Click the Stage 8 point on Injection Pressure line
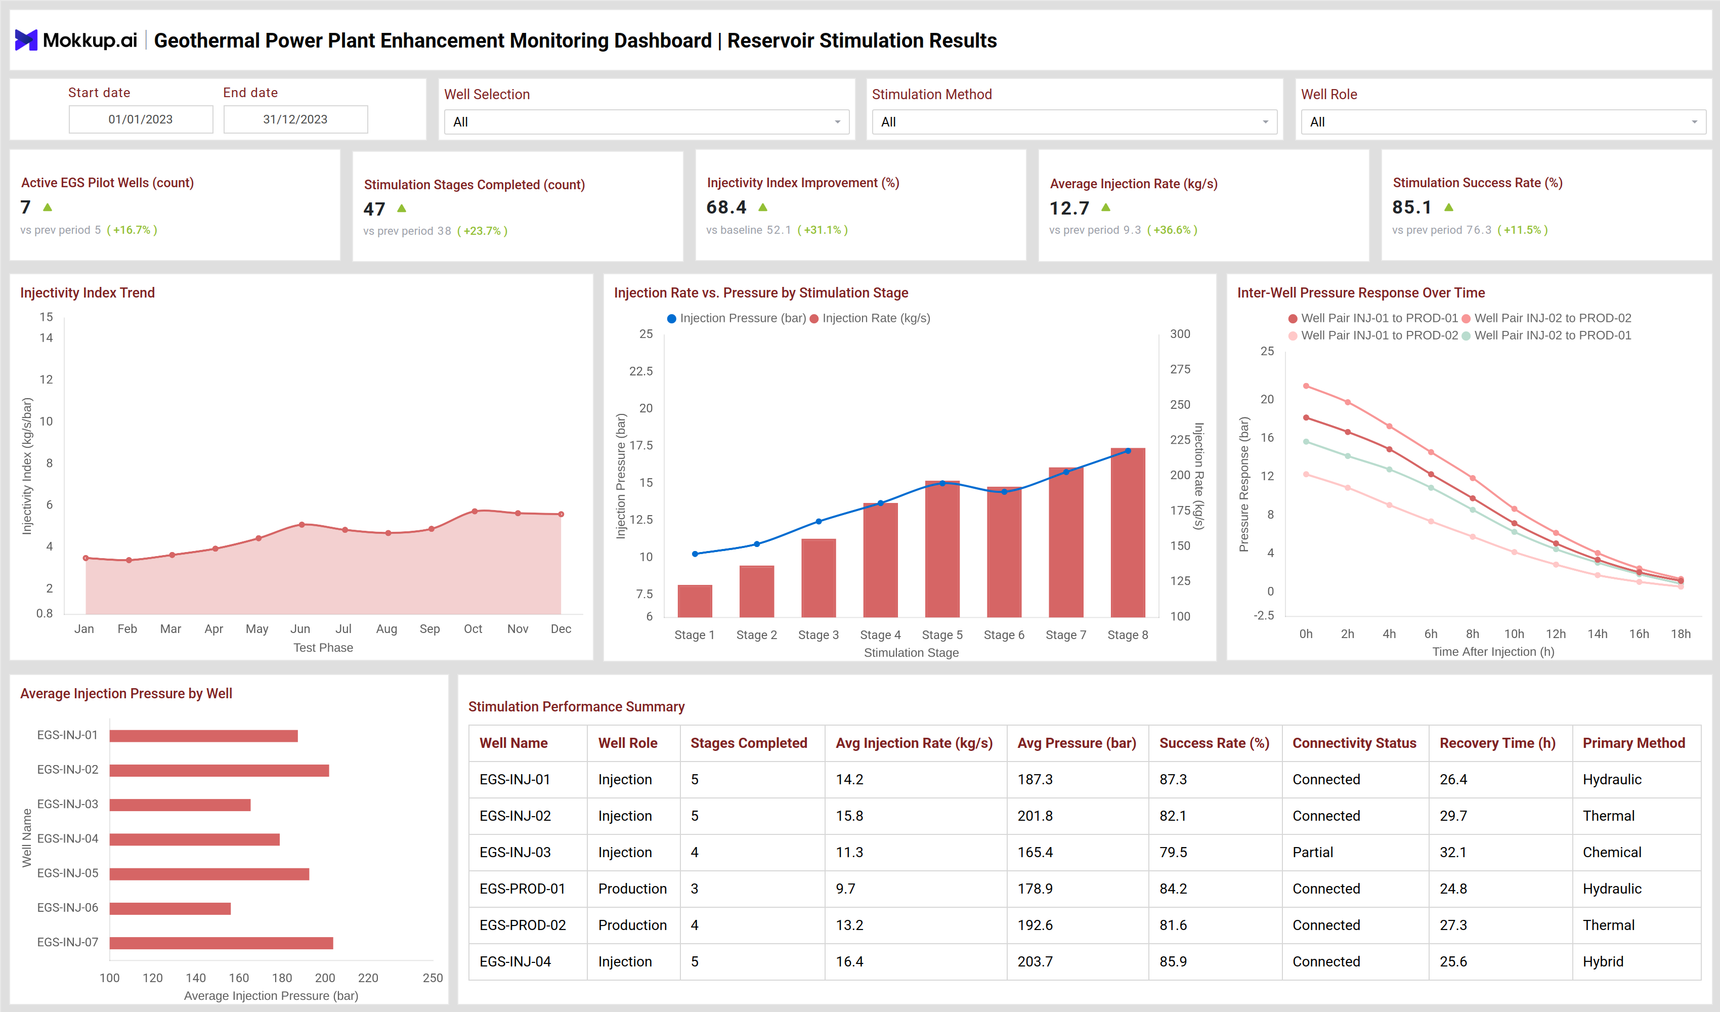1720x1012 pixels. (1128, 451)
